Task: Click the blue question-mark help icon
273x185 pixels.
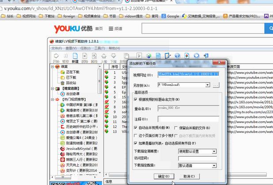Action: pyautogui.click(x=177, y=56)
